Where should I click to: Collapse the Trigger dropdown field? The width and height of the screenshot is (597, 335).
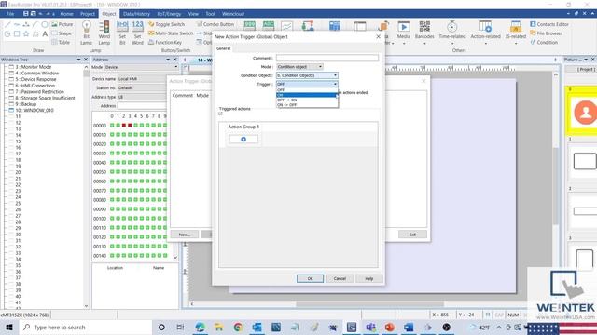click(307, 84)
